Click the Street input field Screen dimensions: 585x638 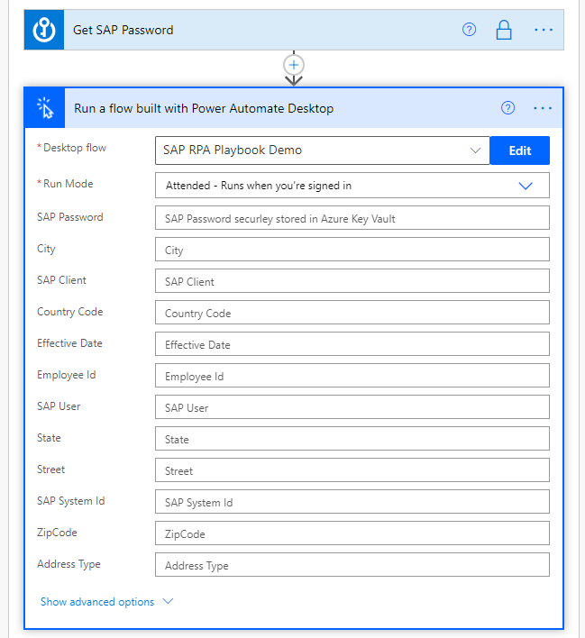coord(352,470)
